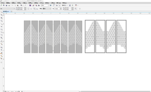Toggle the Show Rulers button
This screenshot has height=92, width=151.
pyautogui.click(x=54, y=5)
